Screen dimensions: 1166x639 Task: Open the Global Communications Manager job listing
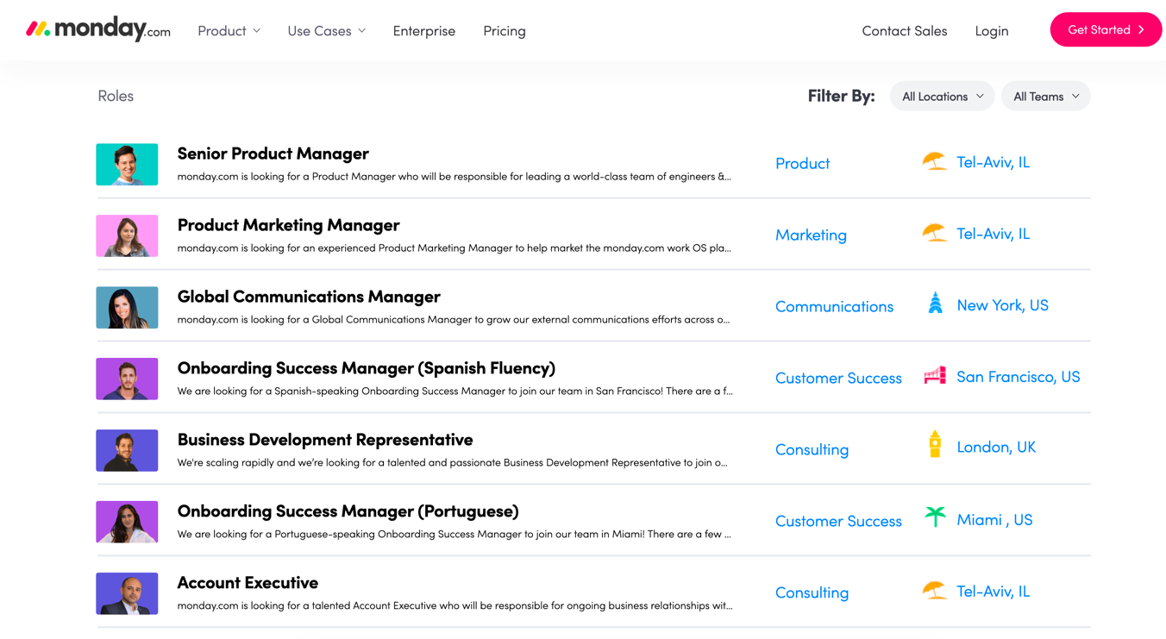tap(309, 297)
